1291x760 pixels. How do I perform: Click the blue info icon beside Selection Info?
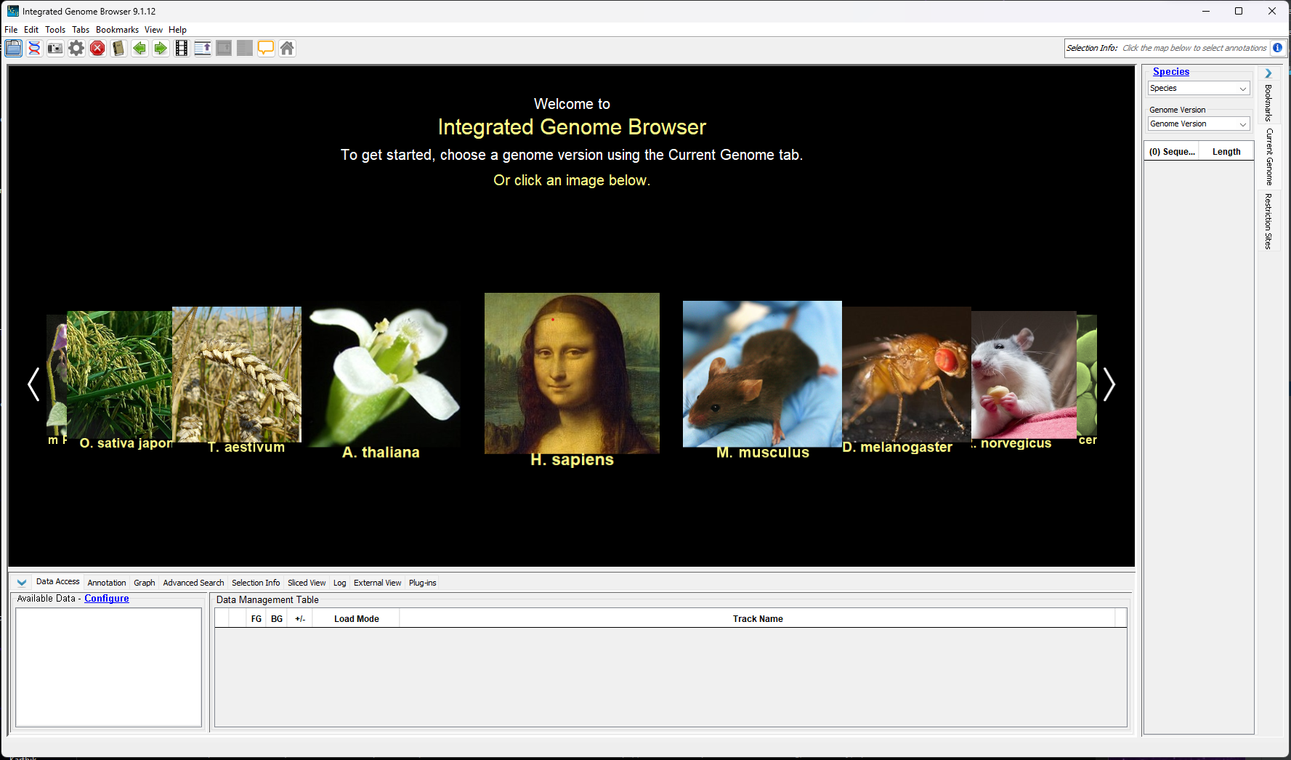click(x=1277, y=48)
